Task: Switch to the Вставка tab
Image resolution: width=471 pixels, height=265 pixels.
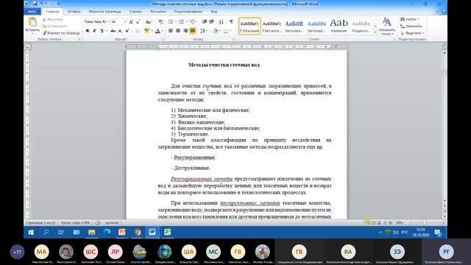Action: [74, 12]
